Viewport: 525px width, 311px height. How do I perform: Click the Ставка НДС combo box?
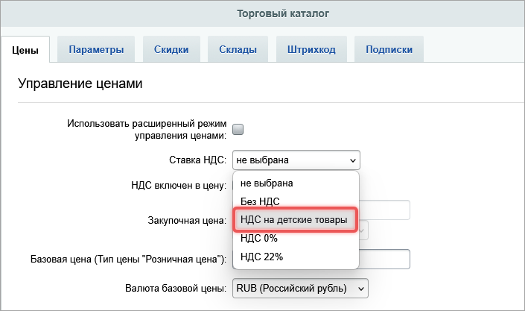[x=296, y=160]
